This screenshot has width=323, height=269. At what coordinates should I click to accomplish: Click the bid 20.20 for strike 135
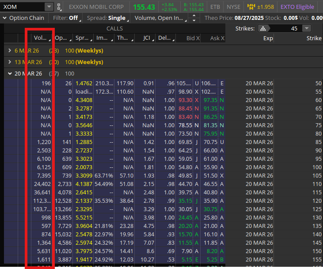coord(185,226)
